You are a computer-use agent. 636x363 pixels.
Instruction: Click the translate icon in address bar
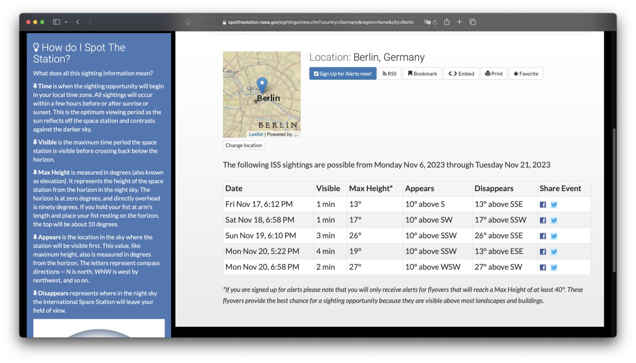click(x=427, y=22)
